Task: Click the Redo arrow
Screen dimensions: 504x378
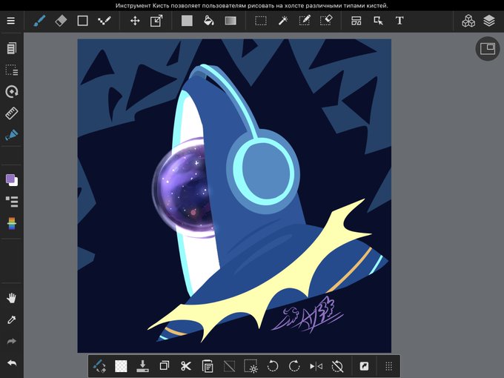Action: click(12, 342)
